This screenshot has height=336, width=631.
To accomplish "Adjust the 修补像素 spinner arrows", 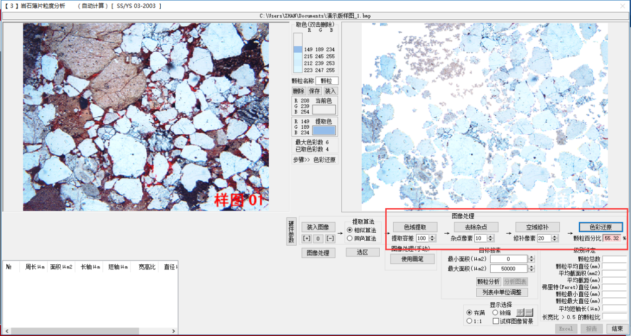I will point(555,239).
